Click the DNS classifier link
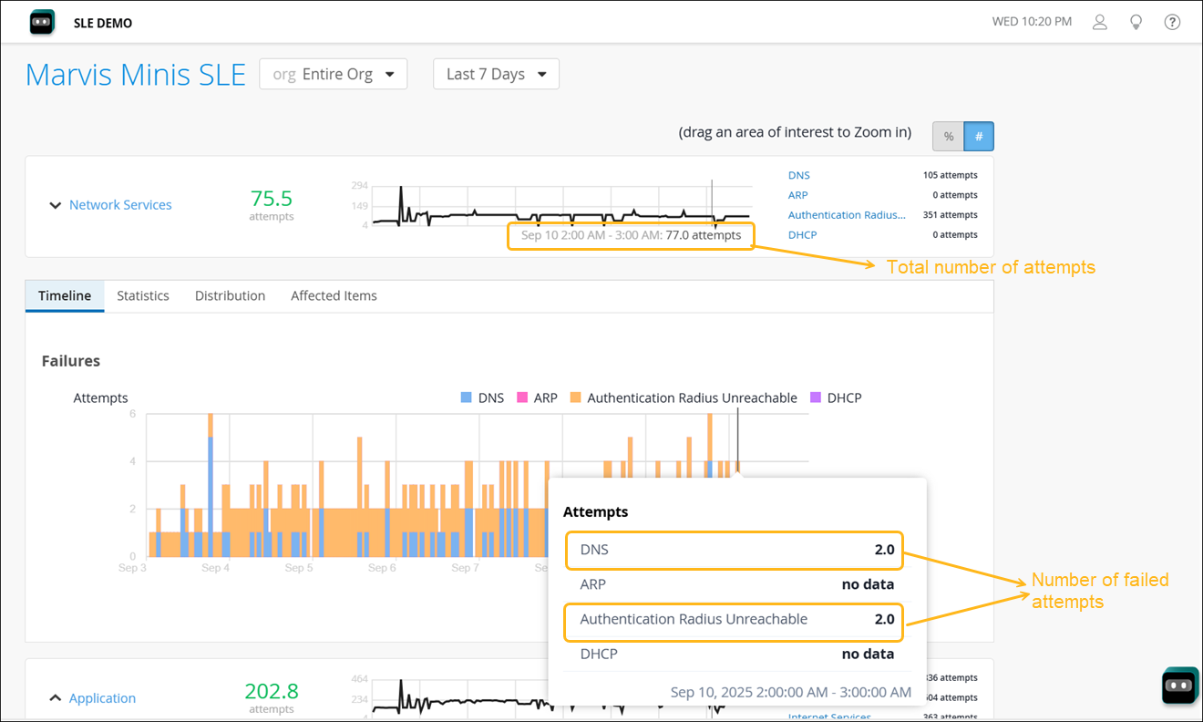 tap(798, 175)
